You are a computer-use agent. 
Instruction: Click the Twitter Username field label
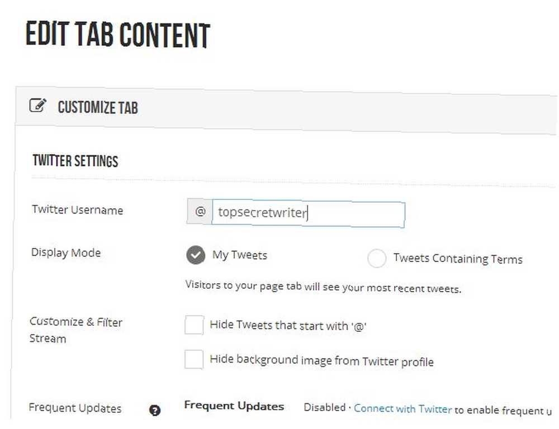coord(77,209)
